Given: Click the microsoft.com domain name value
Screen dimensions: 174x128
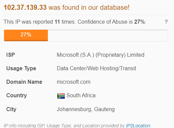Looking at the screenshot, I should tap(74, 82).
